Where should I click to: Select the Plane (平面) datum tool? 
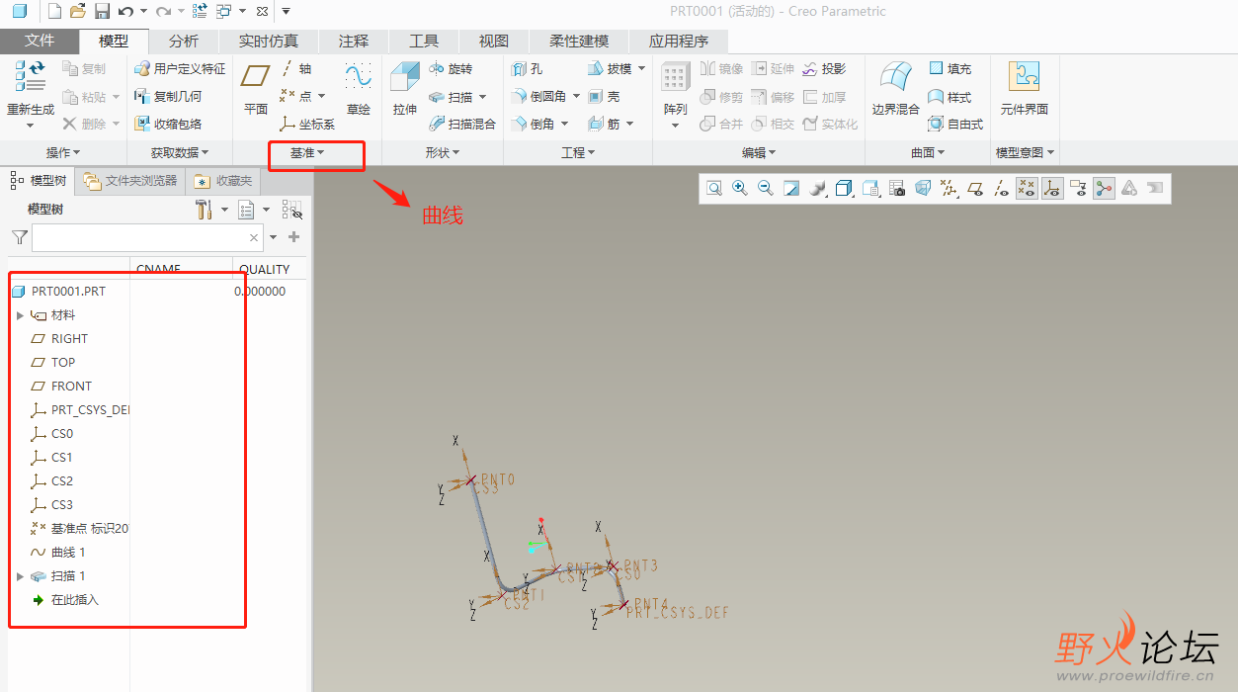click(x=256, y=88)
